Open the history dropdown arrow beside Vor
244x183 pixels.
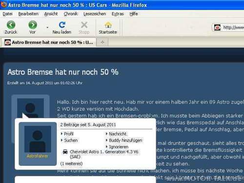pos(47,27)
